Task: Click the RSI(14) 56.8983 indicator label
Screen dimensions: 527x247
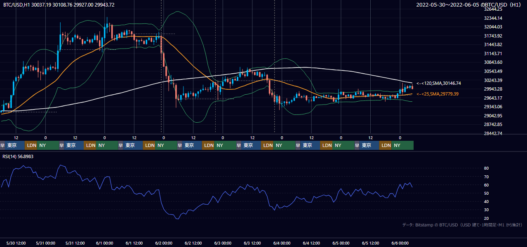Action: tap(18, 156)
